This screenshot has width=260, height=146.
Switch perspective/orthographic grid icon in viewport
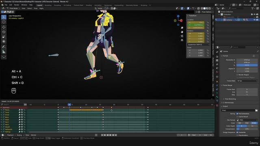(182, 40)
